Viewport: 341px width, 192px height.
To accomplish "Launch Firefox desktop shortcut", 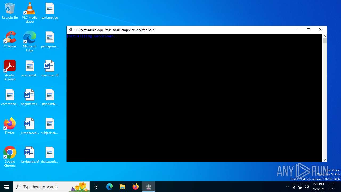I will [x=10, y=126].
